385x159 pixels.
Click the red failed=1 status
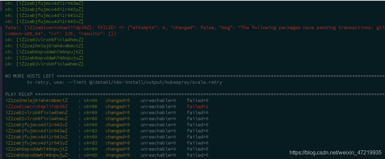point(198,107)
